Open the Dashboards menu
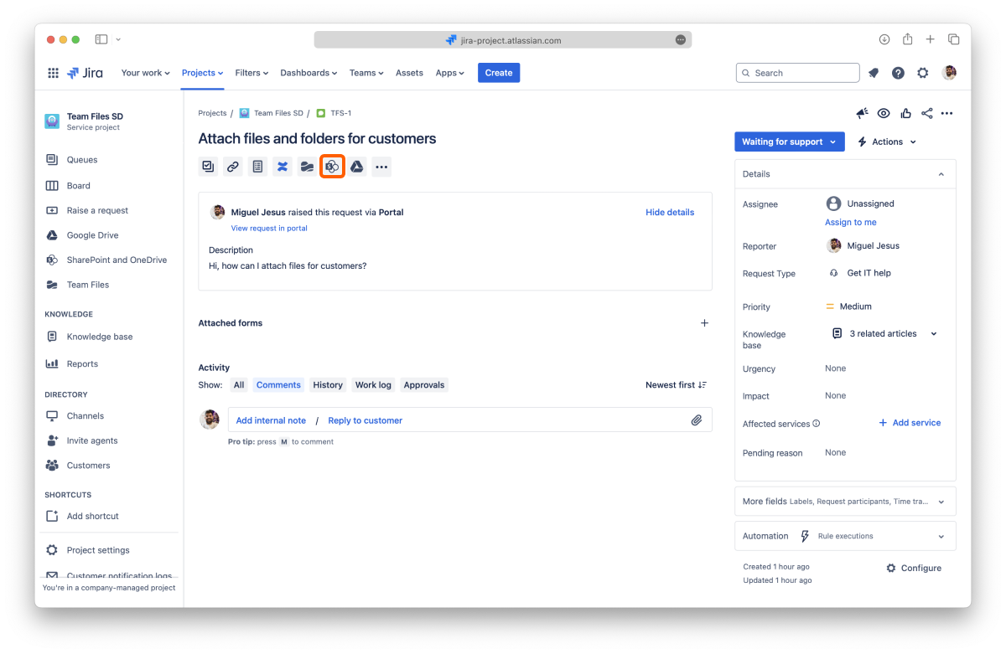 click(309, 73)
